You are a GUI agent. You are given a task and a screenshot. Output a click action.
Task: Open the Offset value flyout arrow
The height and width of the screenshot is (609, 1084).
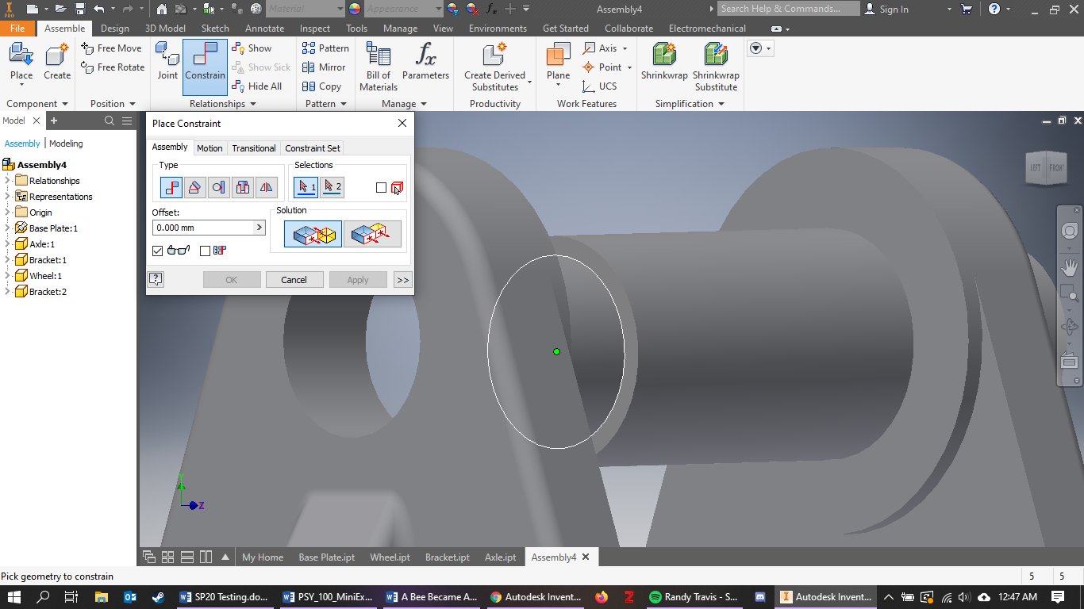(259, 228)
